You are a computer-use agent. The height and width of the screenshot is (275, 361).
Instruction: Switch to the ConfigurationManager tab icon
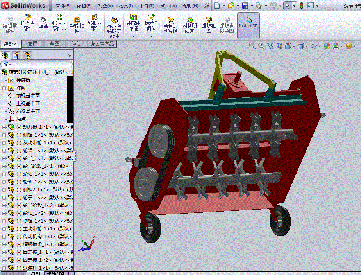pos(27,56)
